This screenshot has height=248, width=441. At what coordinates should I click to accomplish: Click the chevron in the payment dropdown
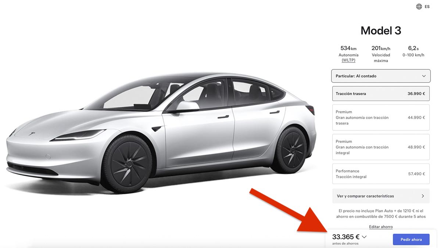pos(424,76)
